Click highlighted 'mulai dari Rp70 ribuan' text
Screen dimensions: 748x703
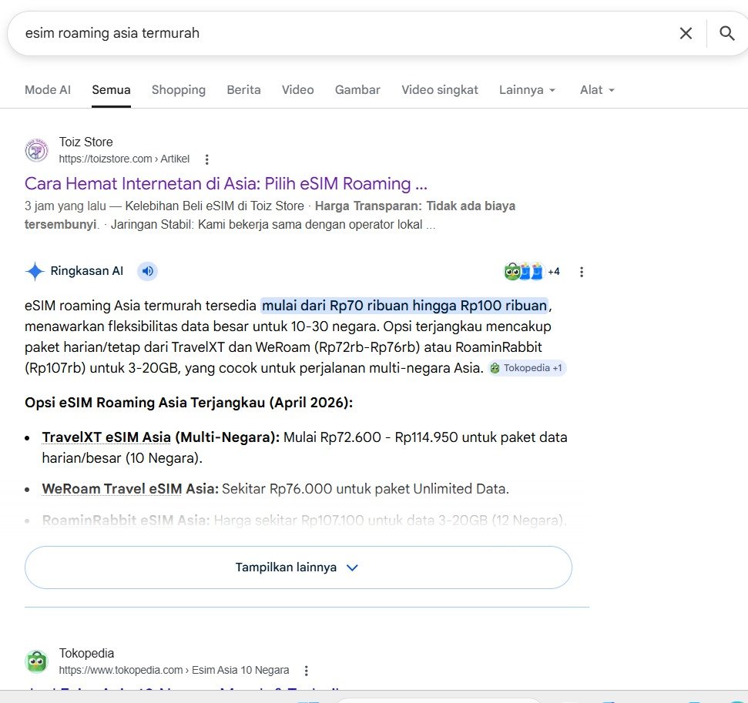[x=405, y=306]
